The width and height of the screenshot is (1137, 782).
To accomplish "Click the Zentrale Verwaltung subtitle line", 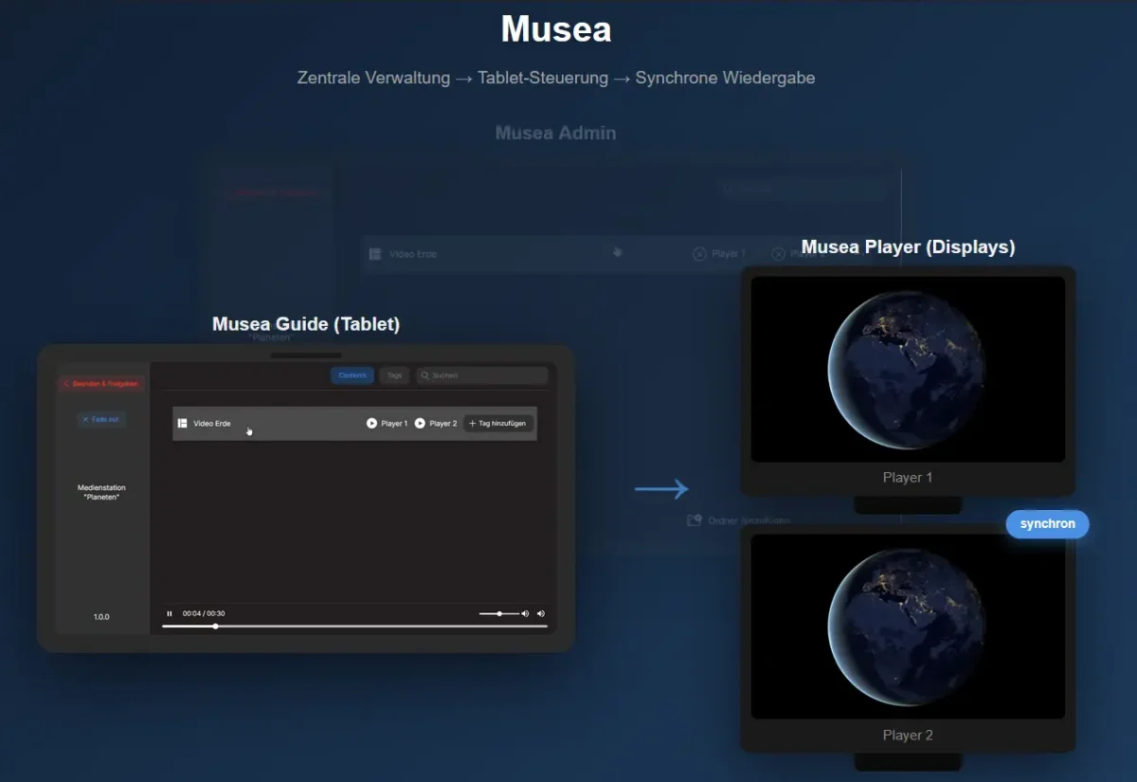I will (556, 78).
